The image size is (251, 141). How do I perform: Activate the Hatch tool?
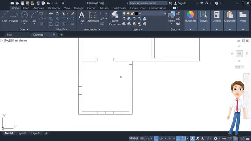coord(41,24)
